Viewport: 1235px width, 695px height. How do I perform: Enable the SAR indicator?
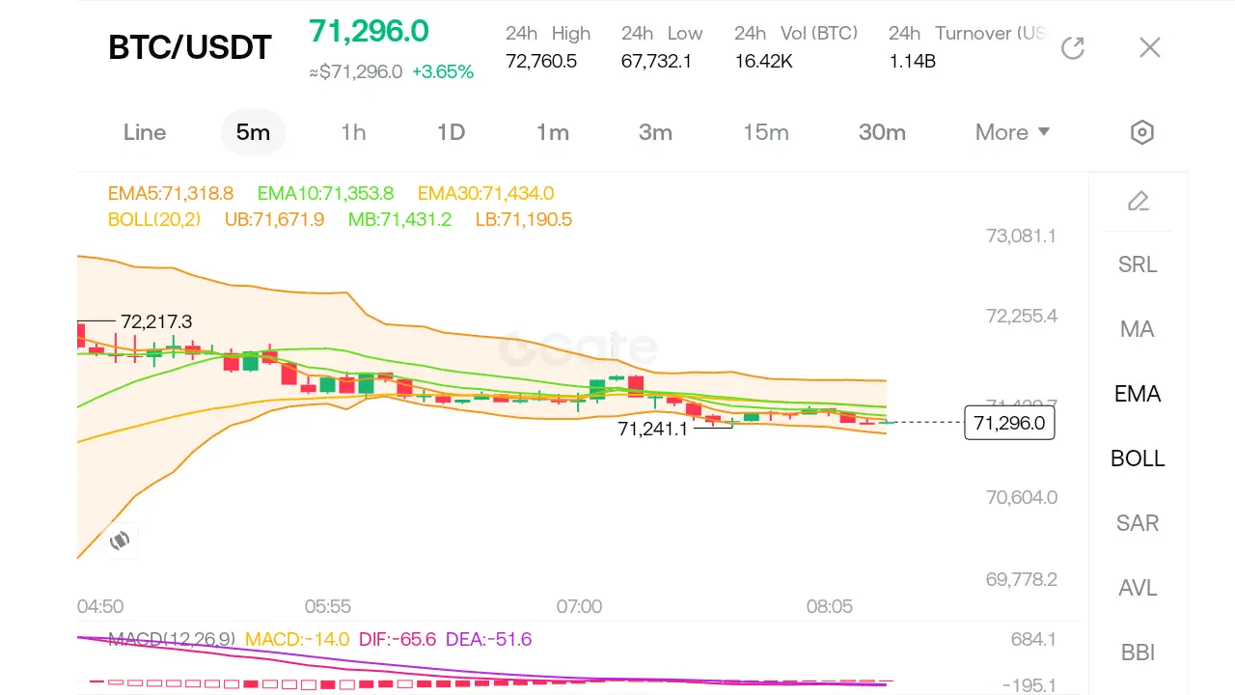[x=1138, y=523]
